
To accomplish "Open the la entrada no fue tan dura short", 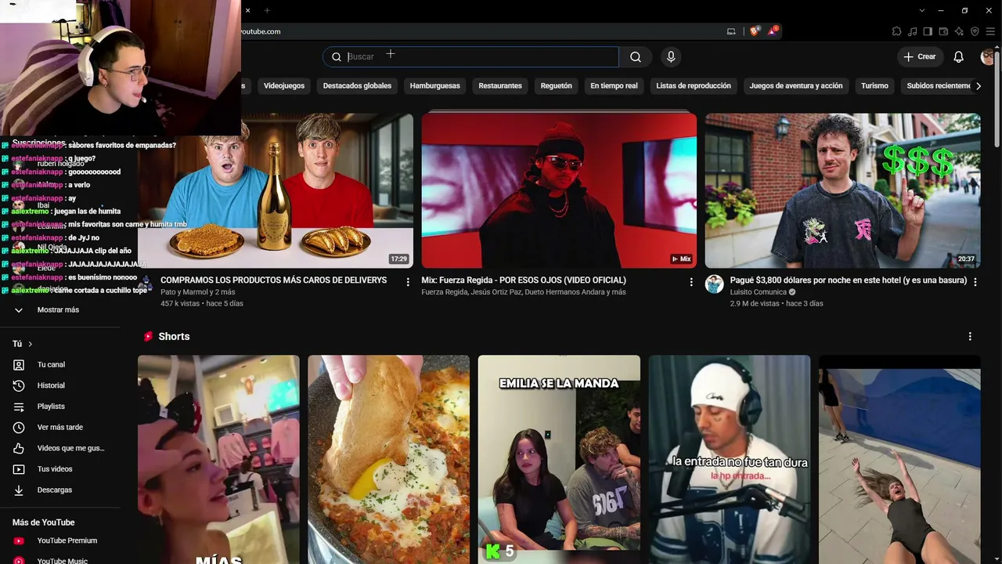I will [x=730, y=460].
